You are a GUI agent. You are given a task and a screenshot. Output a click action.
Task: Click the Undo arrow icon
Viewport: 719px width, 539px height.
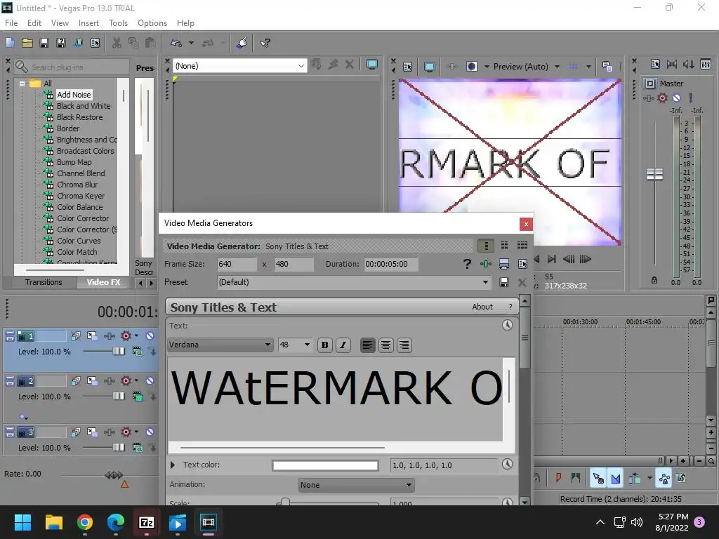176,43
